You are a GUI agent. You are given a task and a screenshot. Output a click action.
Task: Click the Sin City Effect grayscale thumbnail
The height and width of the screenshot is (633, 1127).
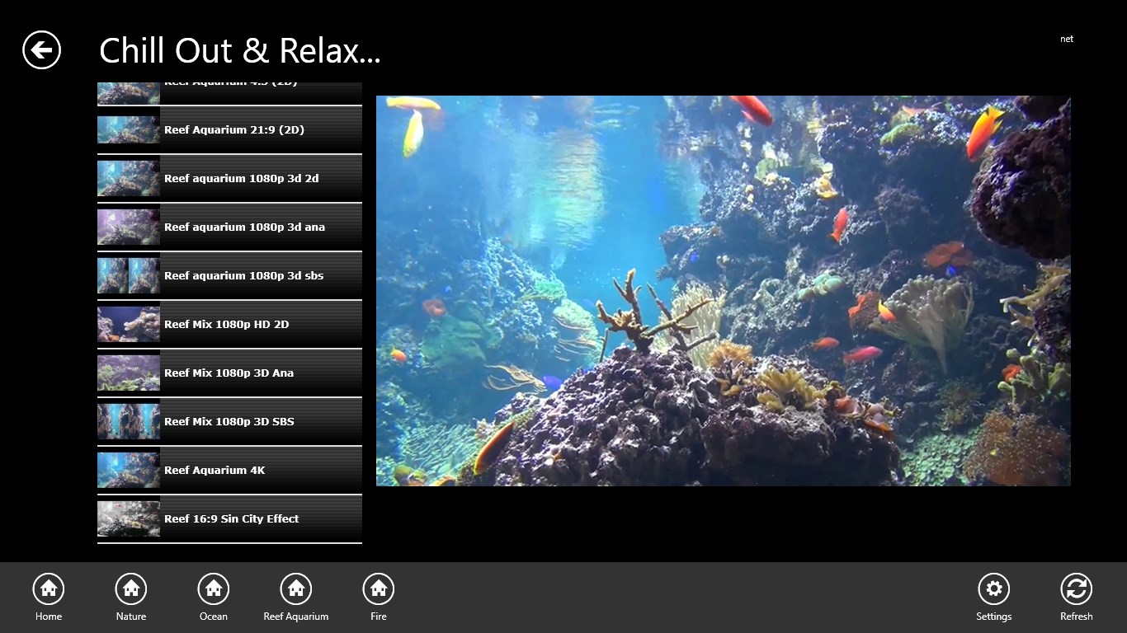pyautogui.click(x=129, y=519)
